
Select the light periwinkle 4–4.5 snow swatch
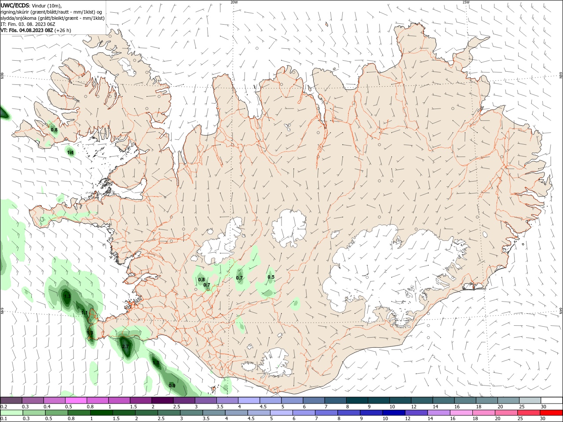click(249, 400)
